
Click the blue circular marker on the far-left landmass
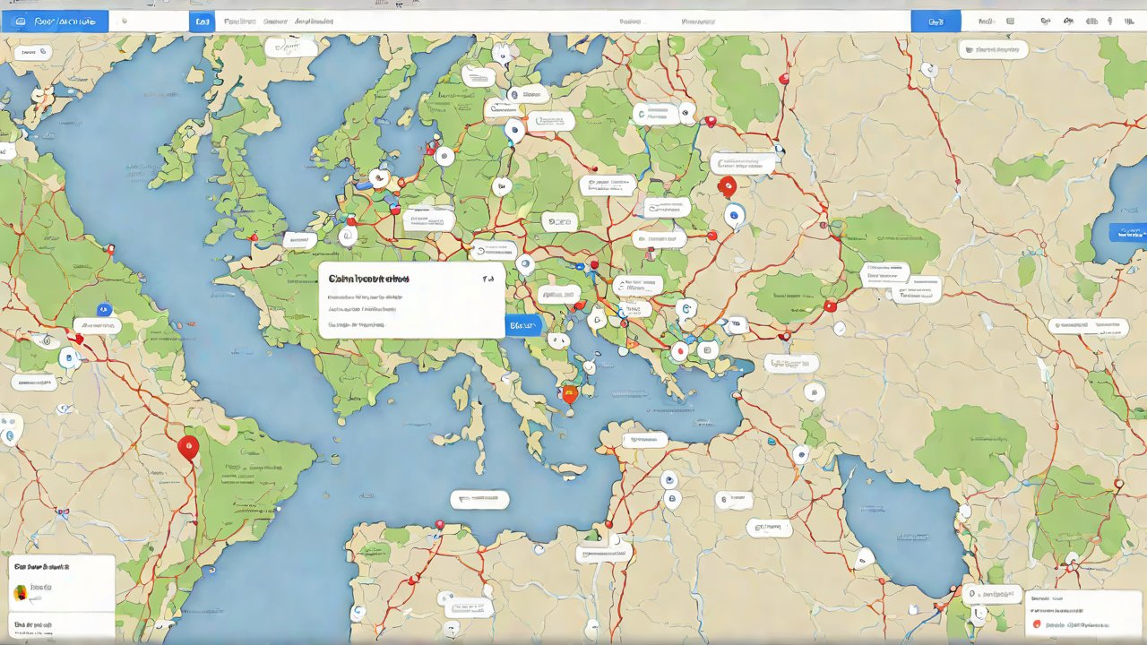66,357
